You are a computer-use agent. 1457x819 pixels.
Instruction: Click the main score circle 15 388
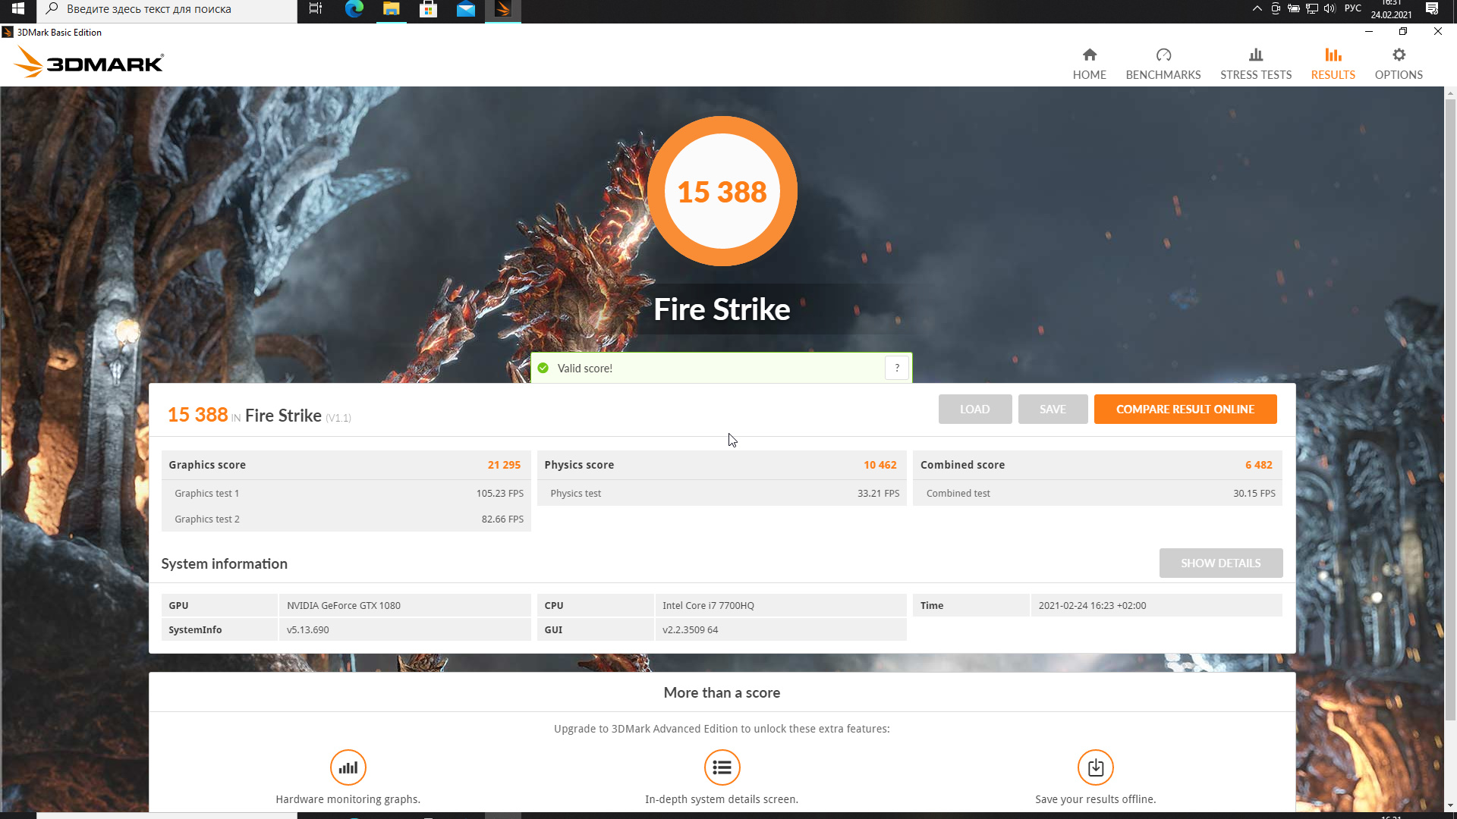pyautogui.click(x=722, y=191)
